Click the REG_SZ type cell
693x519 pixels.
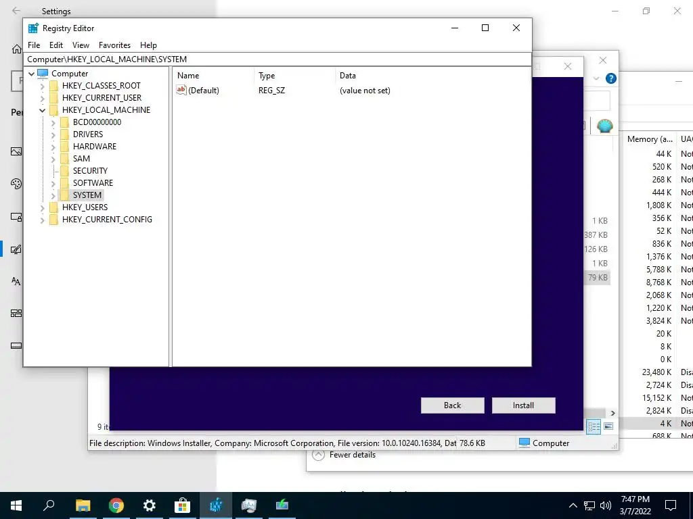(x=271, y=91)
